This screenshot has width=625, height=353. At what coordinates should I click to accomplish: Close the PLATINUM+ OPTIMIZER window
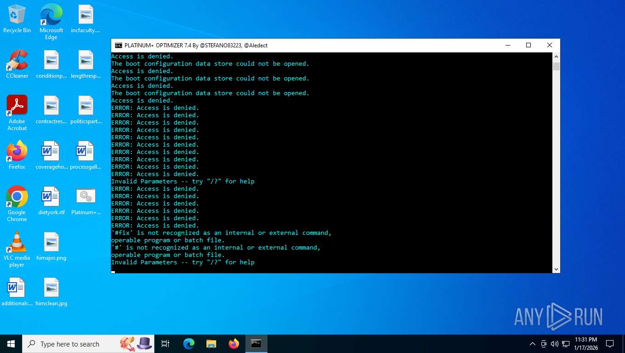[x=550, y=45]
